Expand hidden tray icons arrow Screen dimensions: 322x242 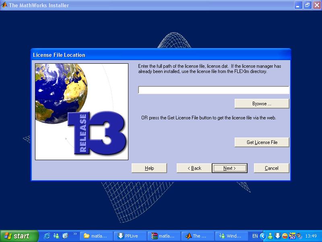coord(263,236)
